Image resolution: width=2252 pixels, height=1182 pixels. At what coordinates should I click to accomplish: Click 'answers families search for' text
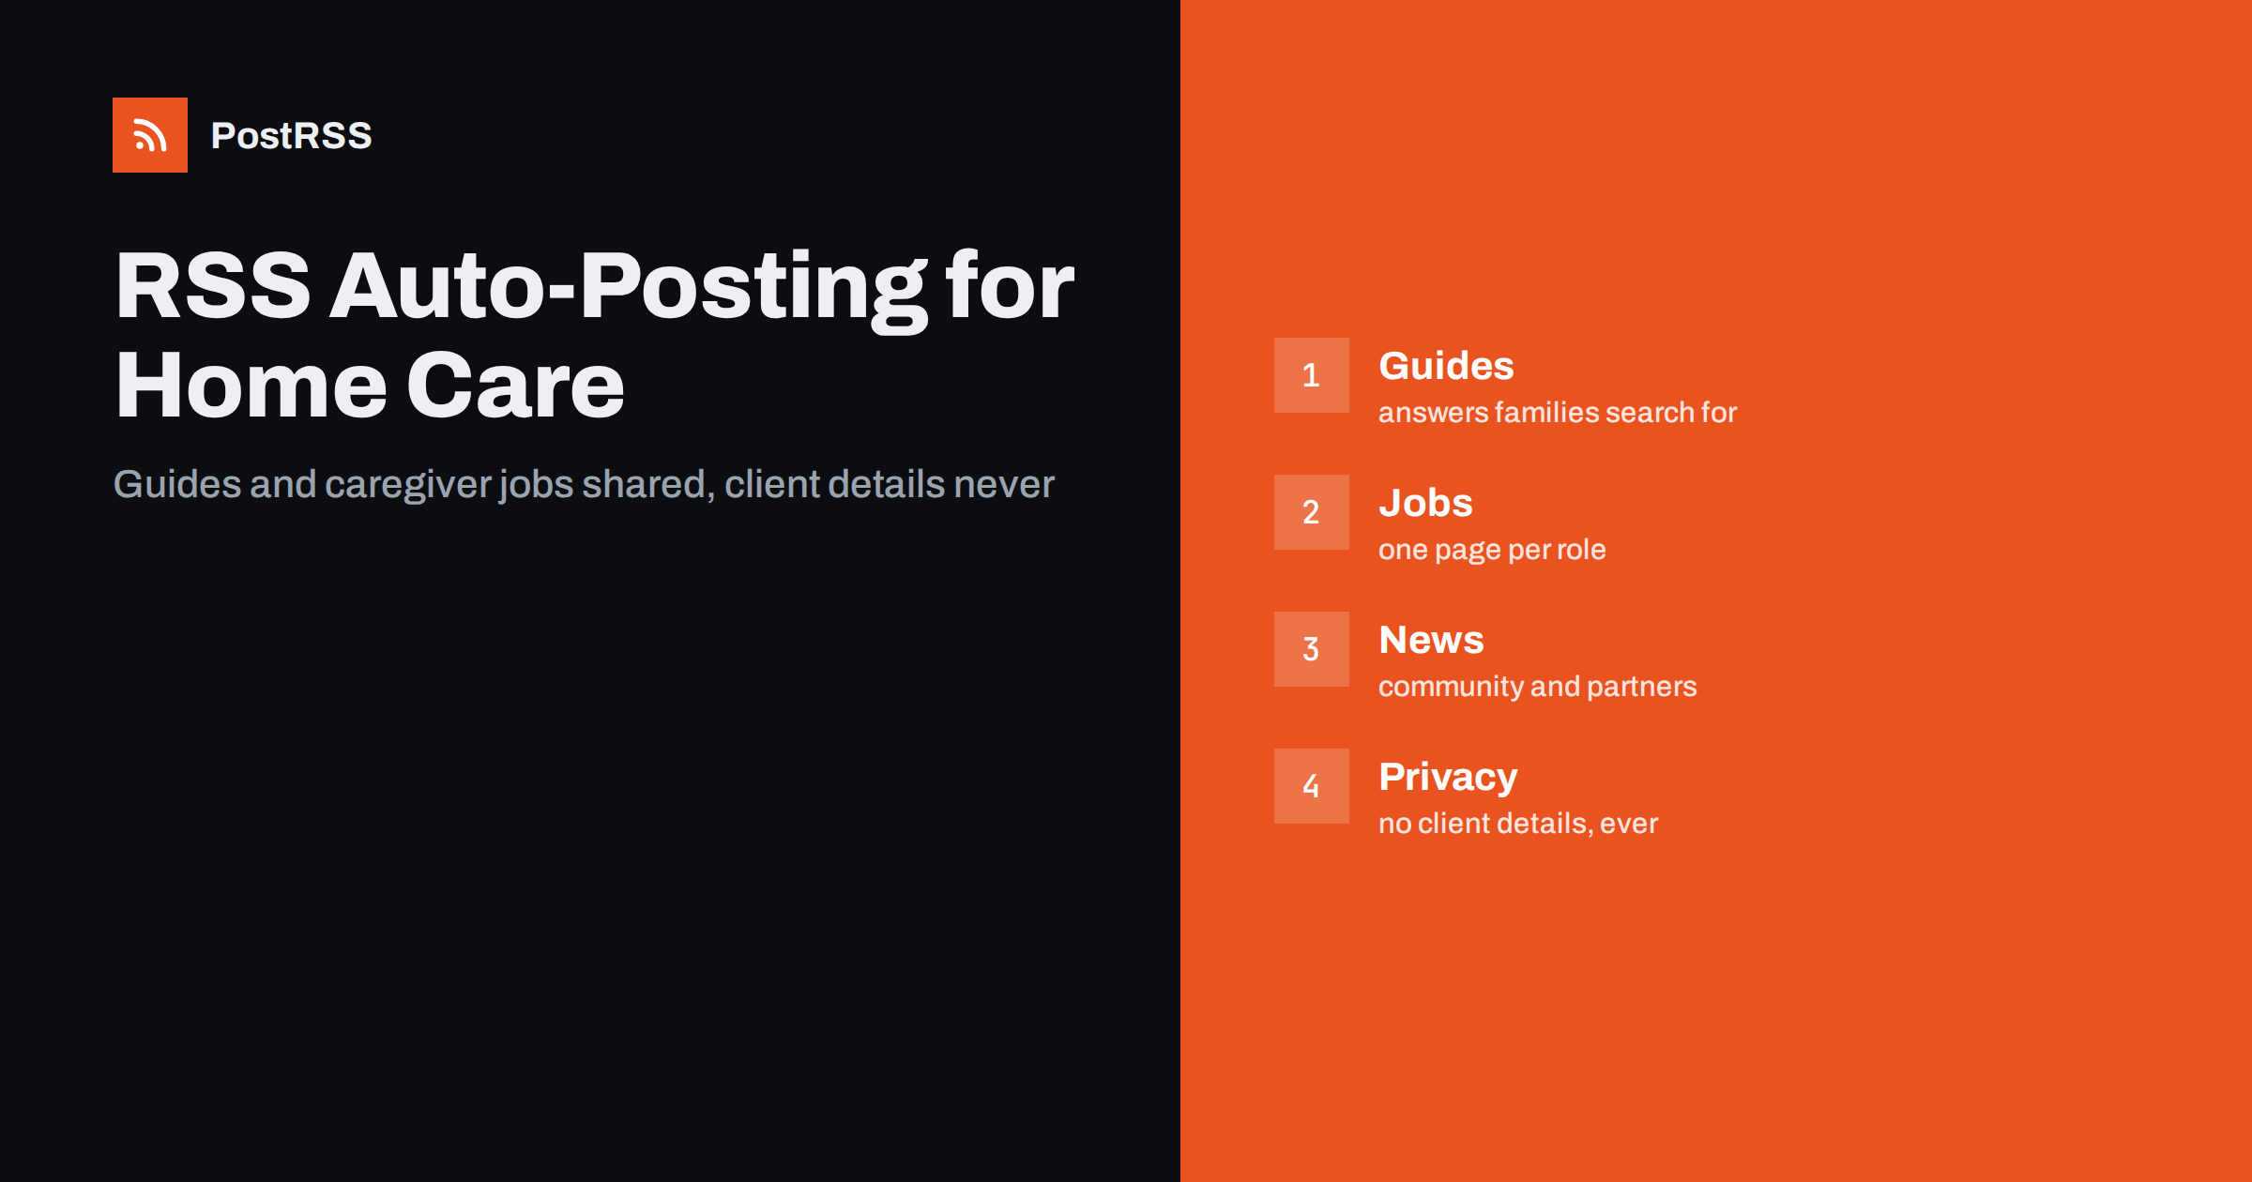[1558, 413]
